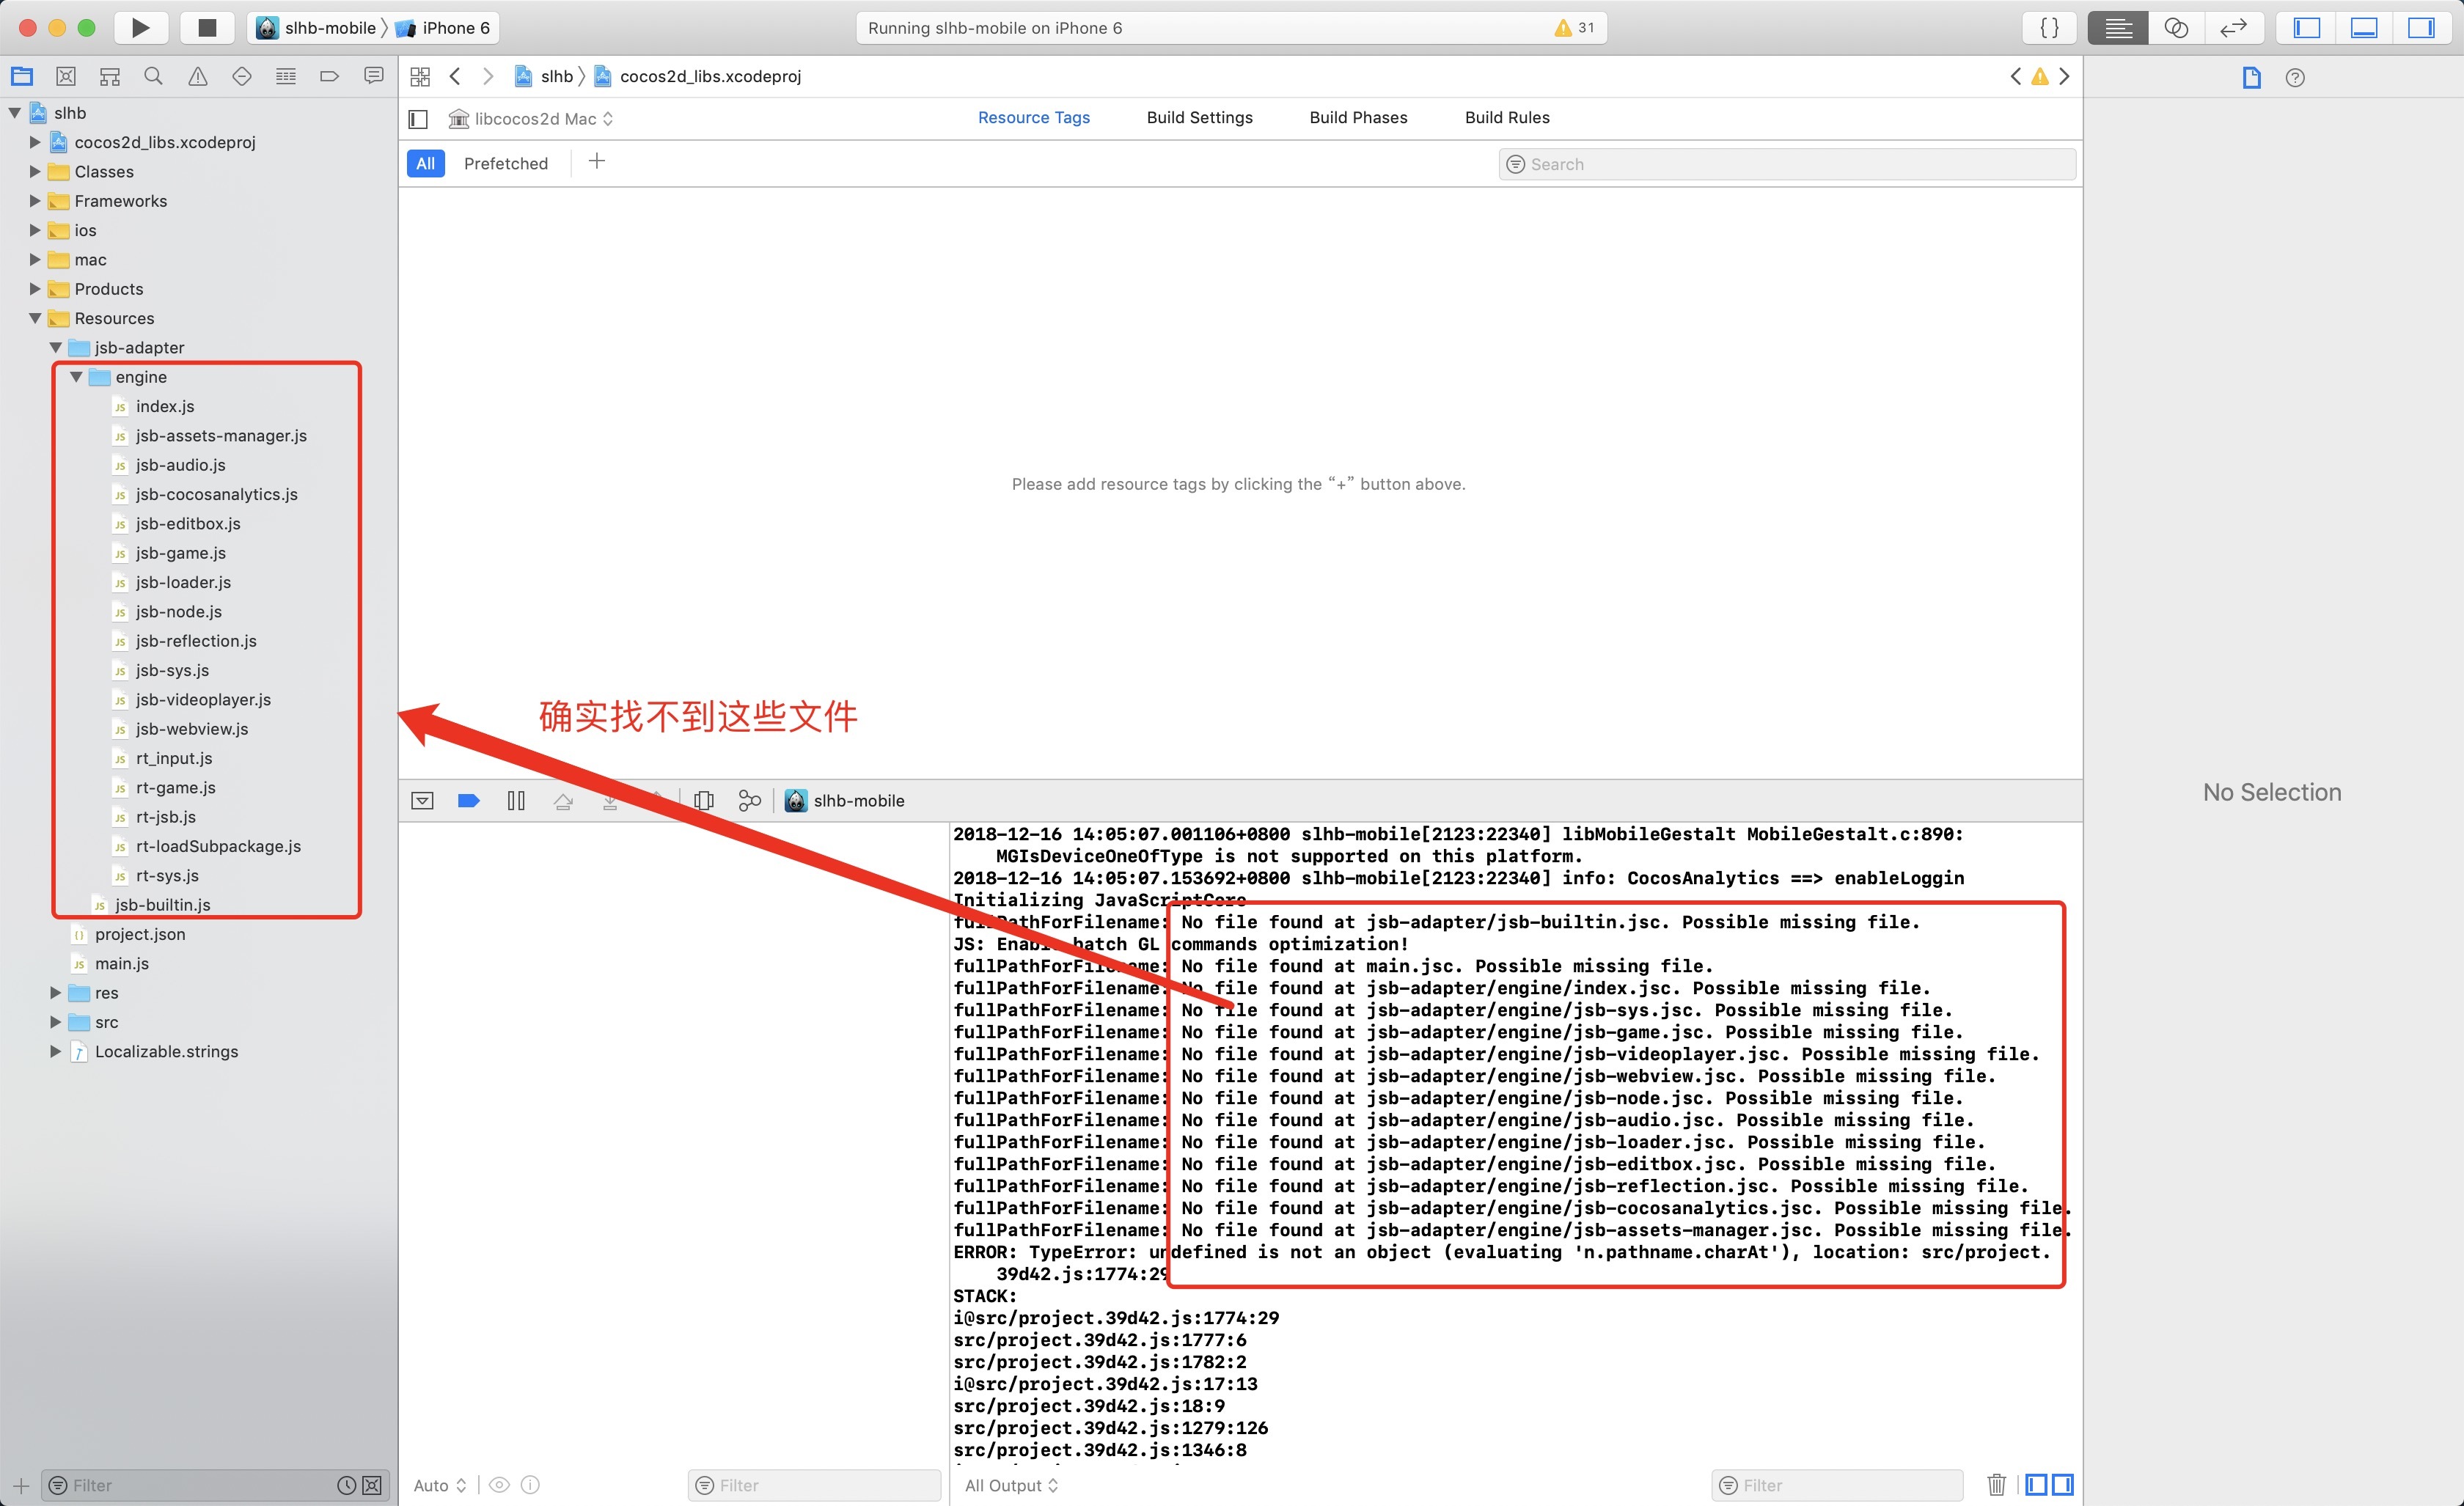Add a resource tag with plus button
This screenshot has width=2464, height=1506.
597,162
